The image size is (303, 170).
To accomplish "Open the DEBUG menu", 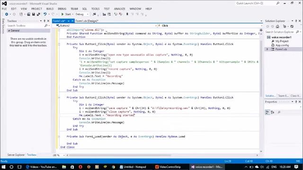I will coord(62,8).
